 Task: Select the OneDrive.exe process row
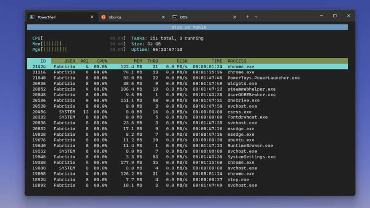pyautogui.click(x=187, y=101)
